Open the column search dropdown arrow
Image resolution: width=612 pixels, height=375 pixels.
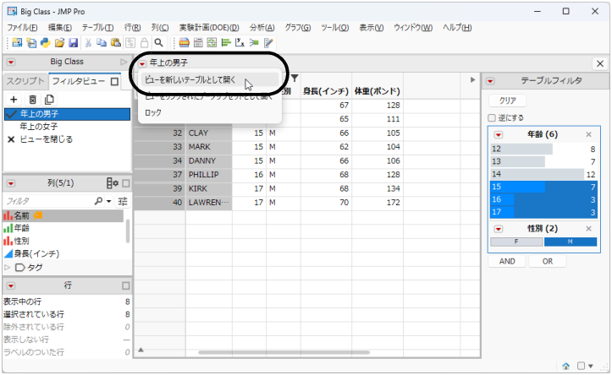pyautogui.click(x=109, y=201)
